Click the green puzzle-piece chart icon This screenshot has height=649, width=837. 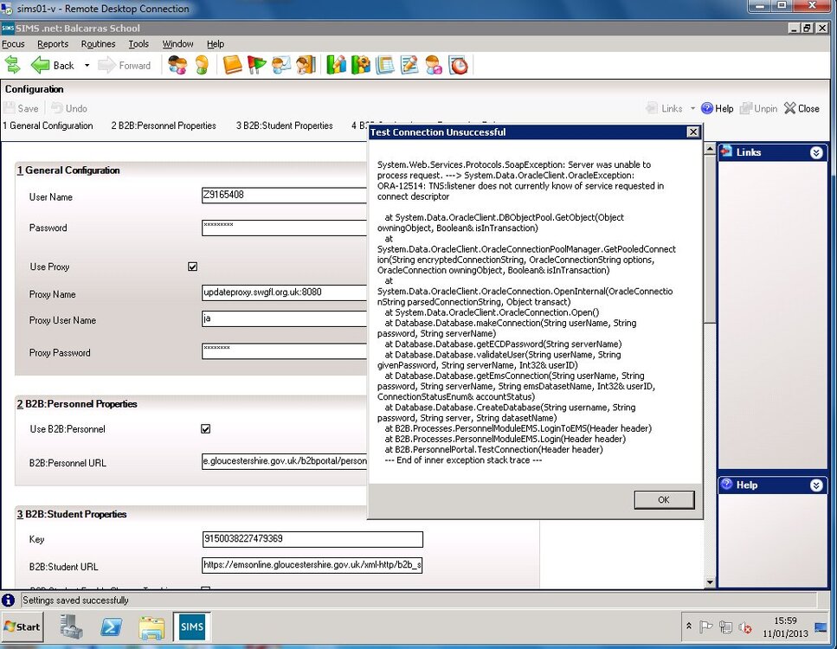pyautogui.click(x=361, y=65)
